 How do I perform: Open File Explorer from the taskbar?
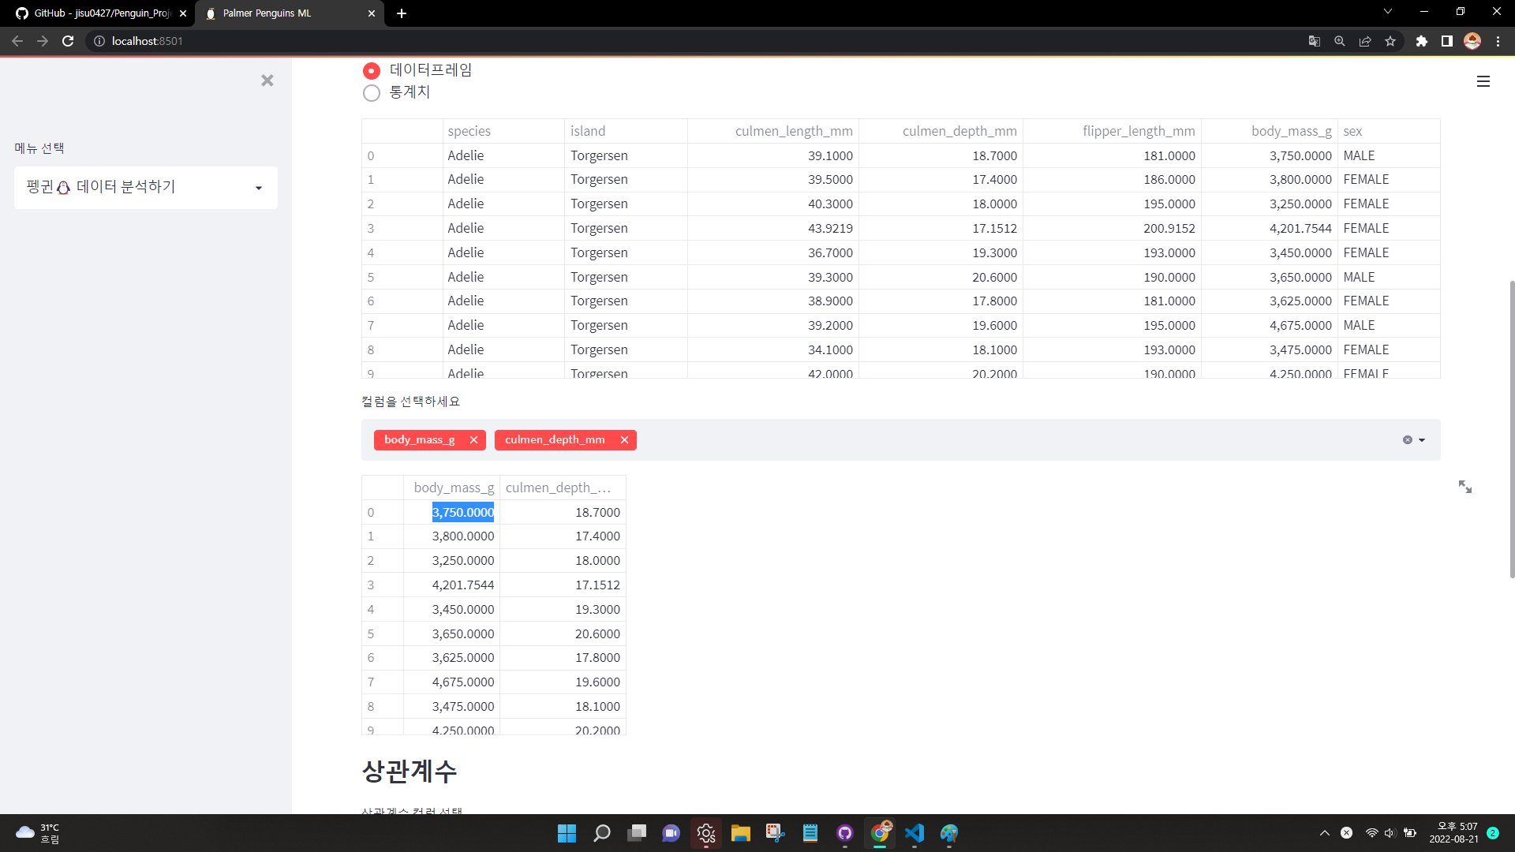(x=740, y=833)
